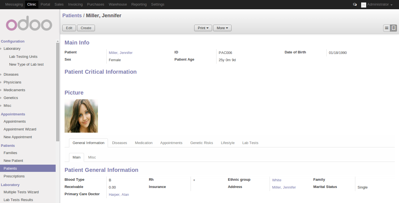Open the Miller, Jennifer patient link
The height and width of the screenshot is (203, 399).
click(121, 53)
